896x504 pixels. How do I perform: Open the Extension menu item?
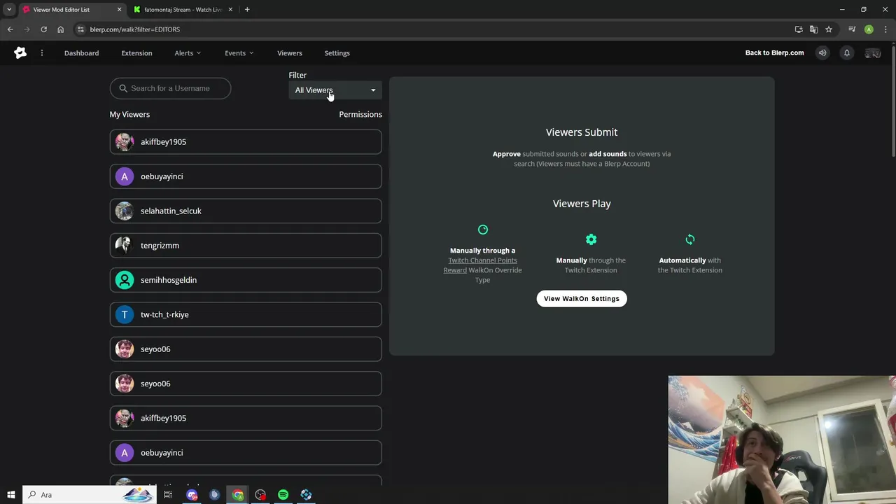click(x=136, y=53)
